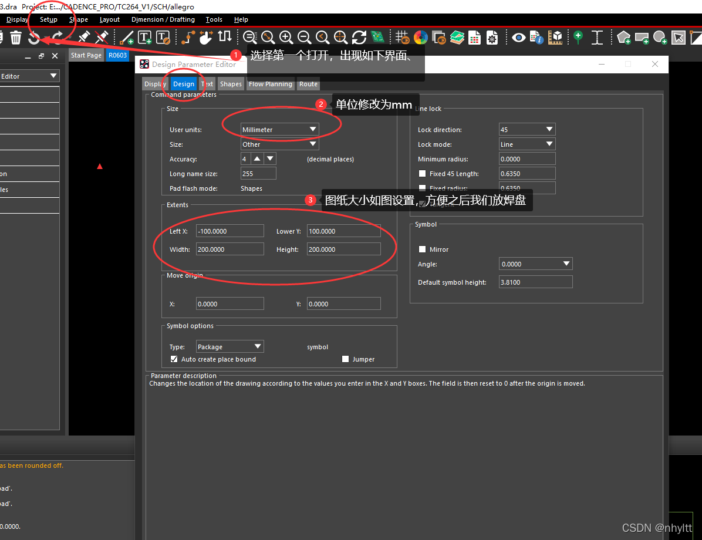Viewport: 702px width, 540px height.
Task: Switch to the Shapes tab
Action: pyautogui.click(x=231, y=84)
